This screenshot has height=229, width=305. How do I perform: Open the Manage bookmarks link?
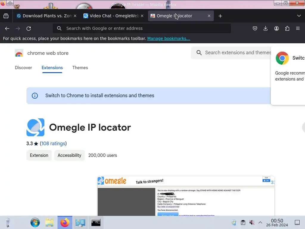(x=169, y=38)
